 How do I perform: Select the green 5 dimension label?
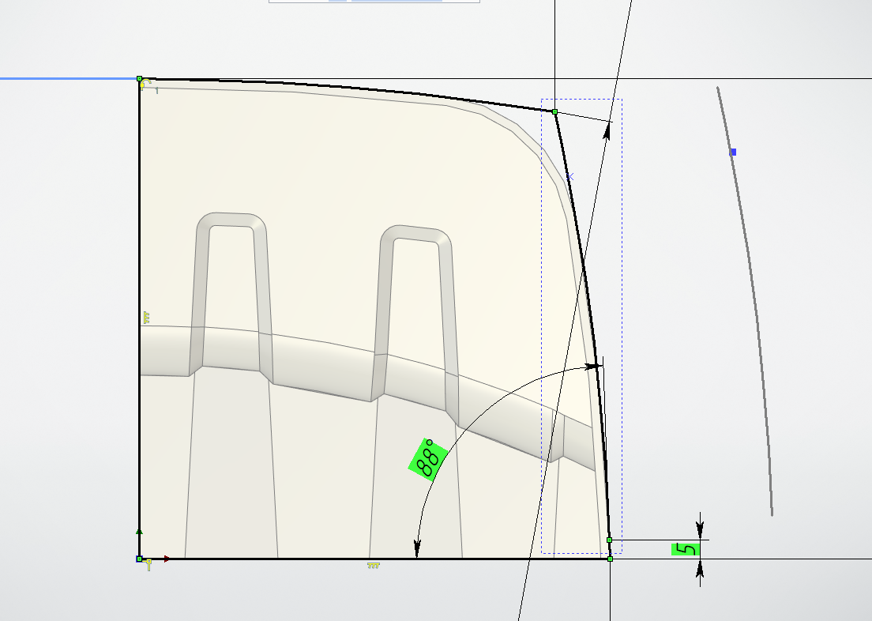[686, 549]
